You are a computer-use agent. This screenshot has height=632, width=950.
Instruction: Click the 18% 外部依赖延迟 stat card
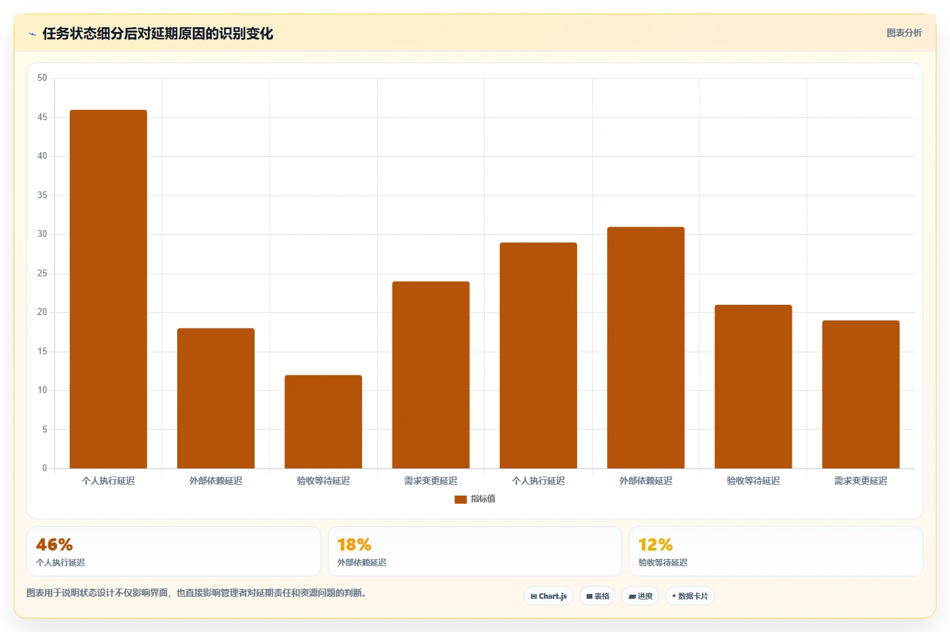pyautogui.click(x=475, y=551)
